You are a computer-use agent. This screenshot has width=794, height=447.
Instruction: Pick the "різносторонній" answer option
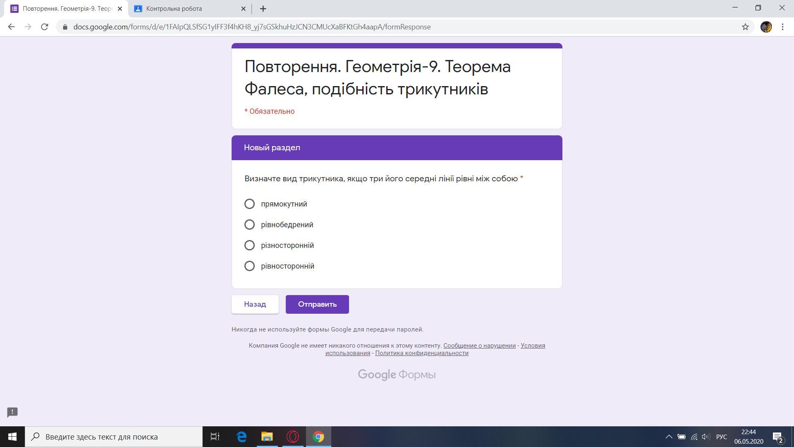249,245
